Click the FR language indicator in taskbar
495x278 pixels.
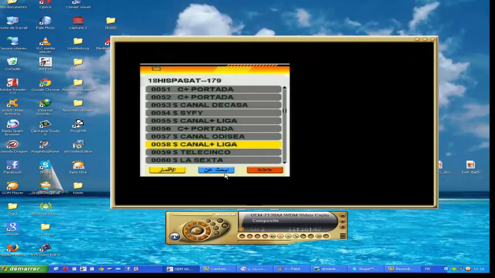coord(427,269)
